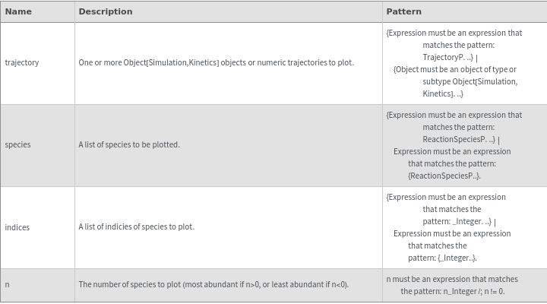Click 'A list of indicies of species' description
The width and height of the screenshot is (547, 304).
pos(136,226)
